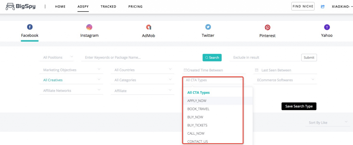Image resolution: width=353 pixels, height=145 pixels.
Task: Choose BOOK_TRAVEL from the CTA list
Action: [x=218, y=109]
